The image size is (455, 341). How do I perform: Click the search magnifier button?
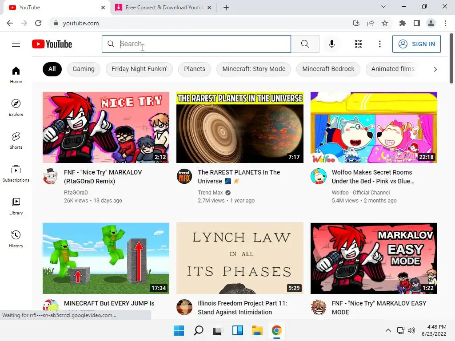[x=305, y=44]
